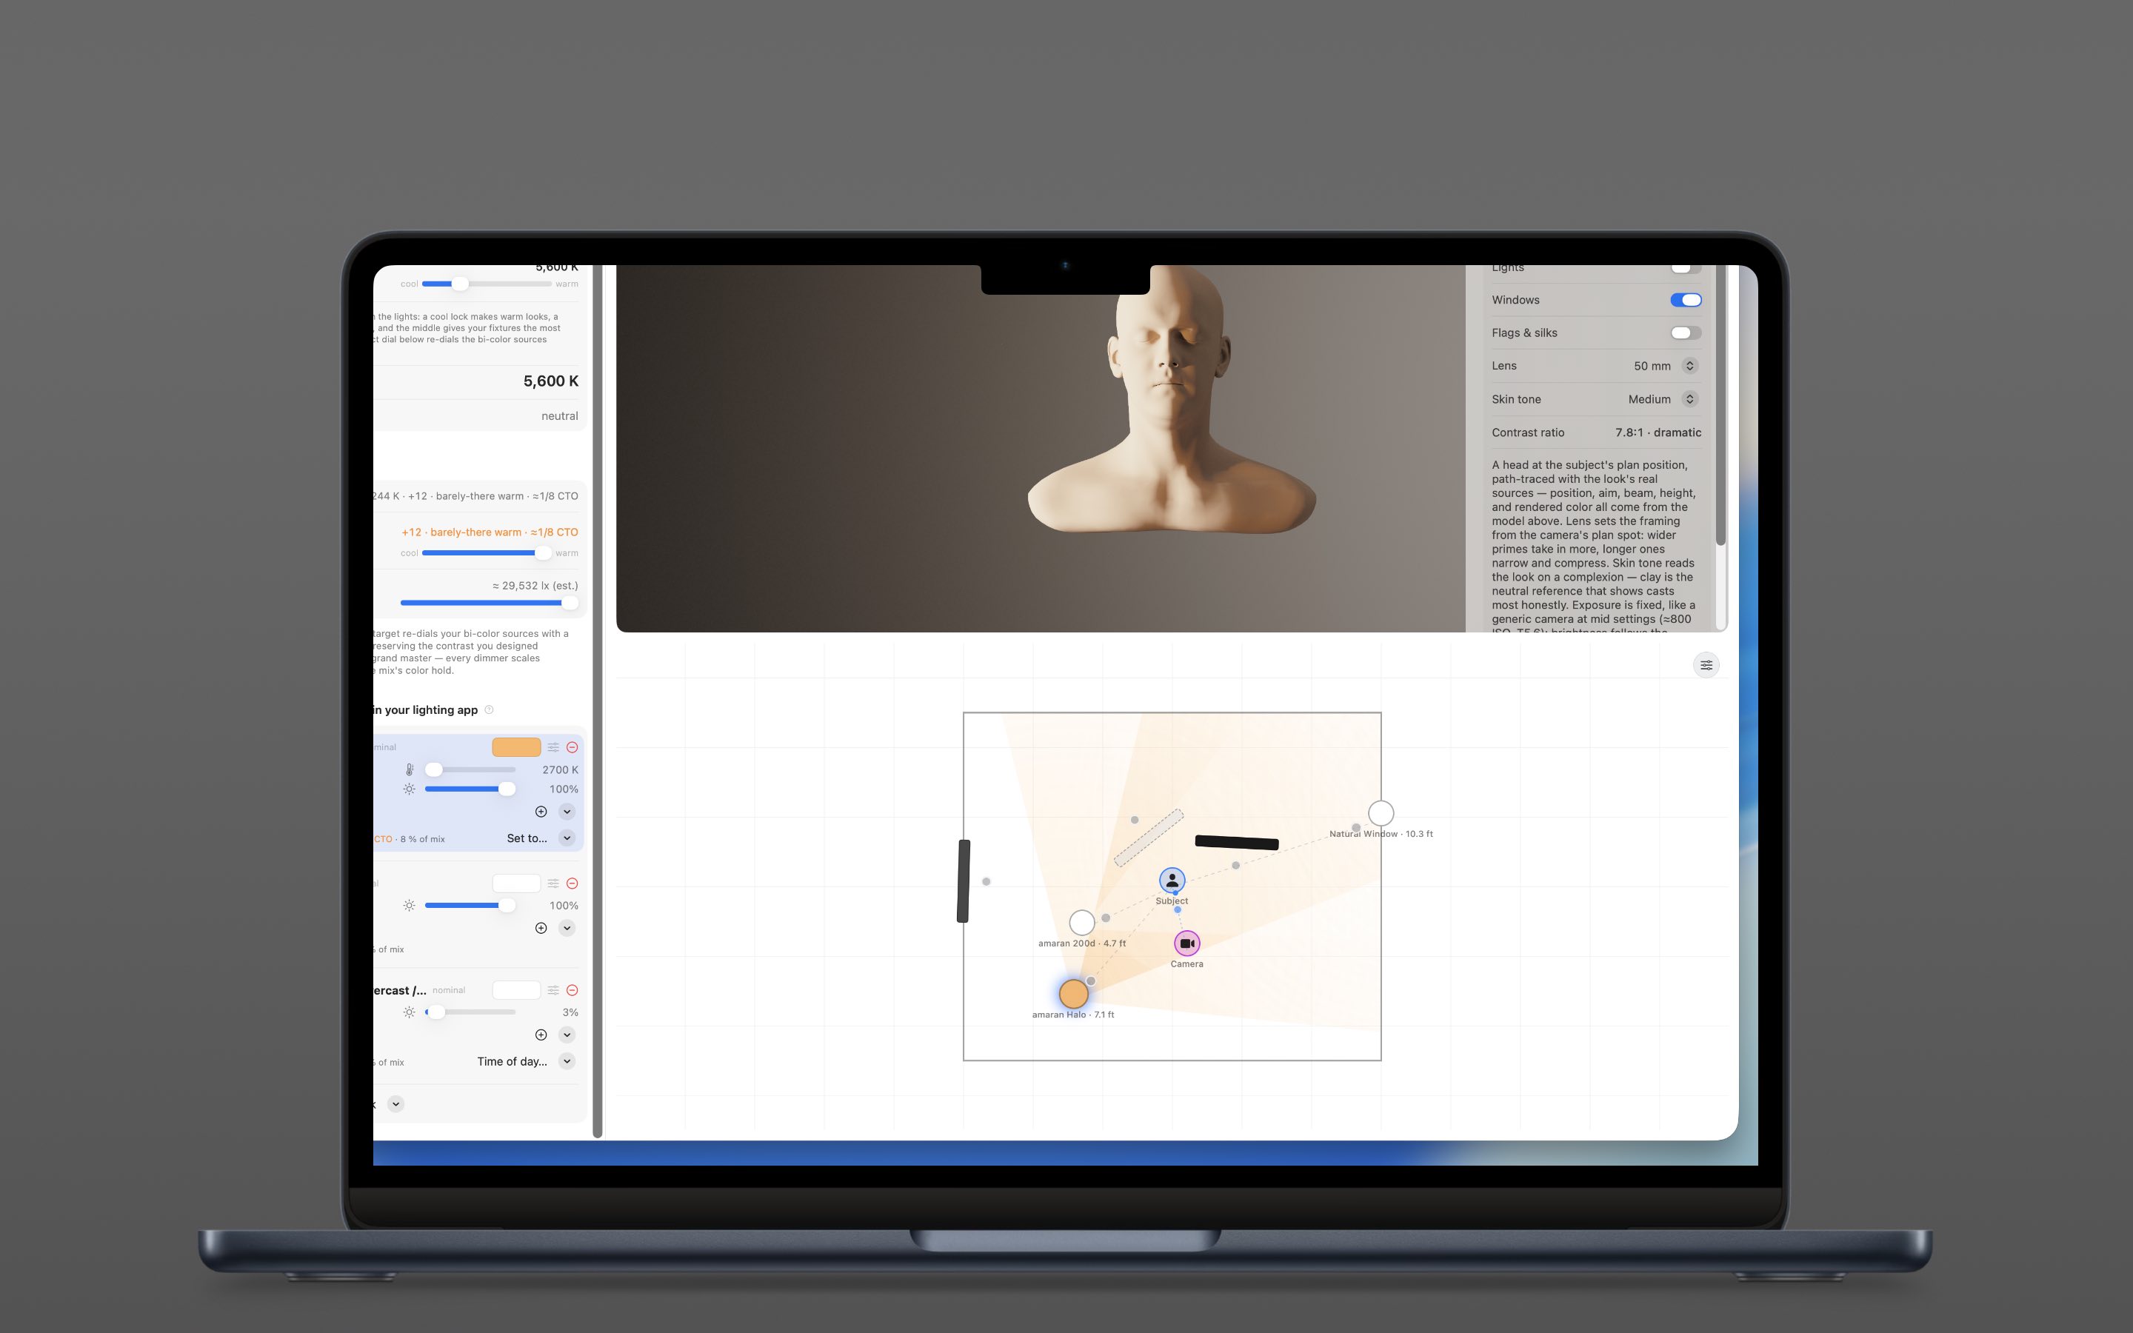2133x1333 pixels.
Task: Open fixture settings for the 2700 K light
Action: click(553, 746)
